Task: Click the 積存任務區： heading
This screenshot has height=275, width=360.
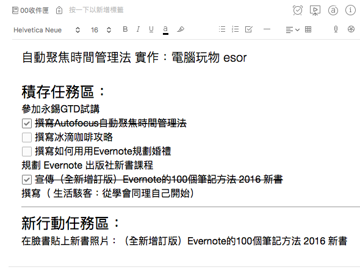Action: (63, 92)
